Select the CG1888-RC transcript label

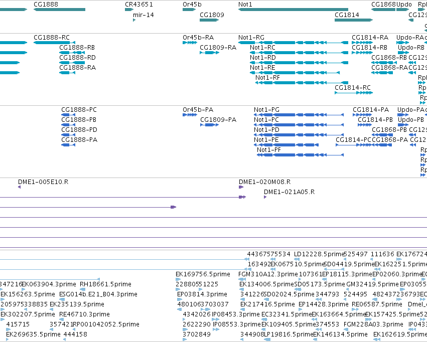point(52,37)
